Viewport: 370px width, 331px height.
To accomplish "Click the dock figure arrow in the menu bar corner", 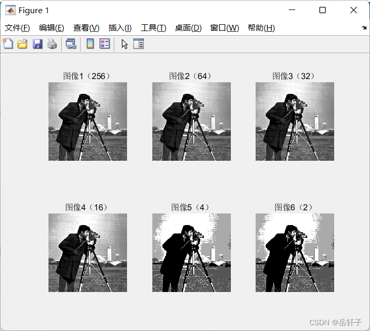I will point(364,28).
